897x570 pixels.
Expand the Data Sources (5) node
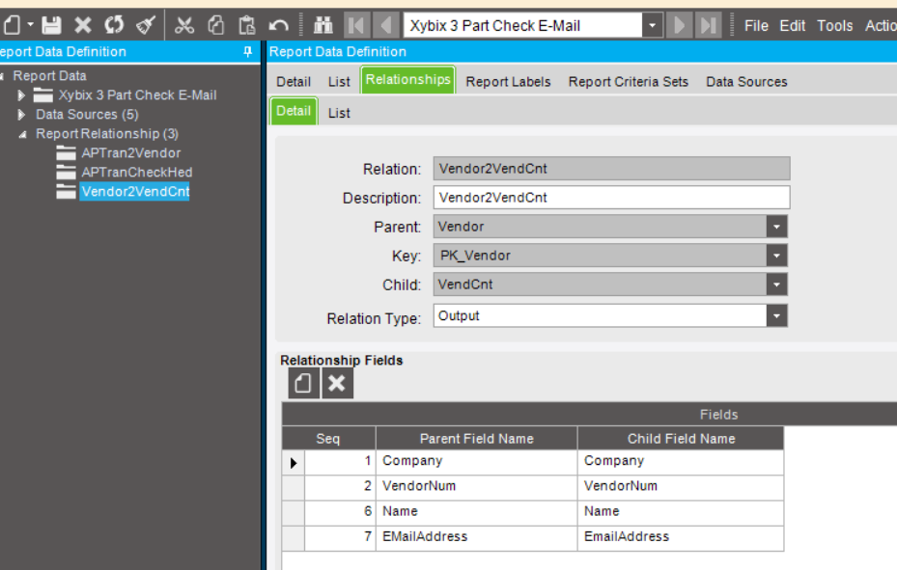click(x=21, y=114)
